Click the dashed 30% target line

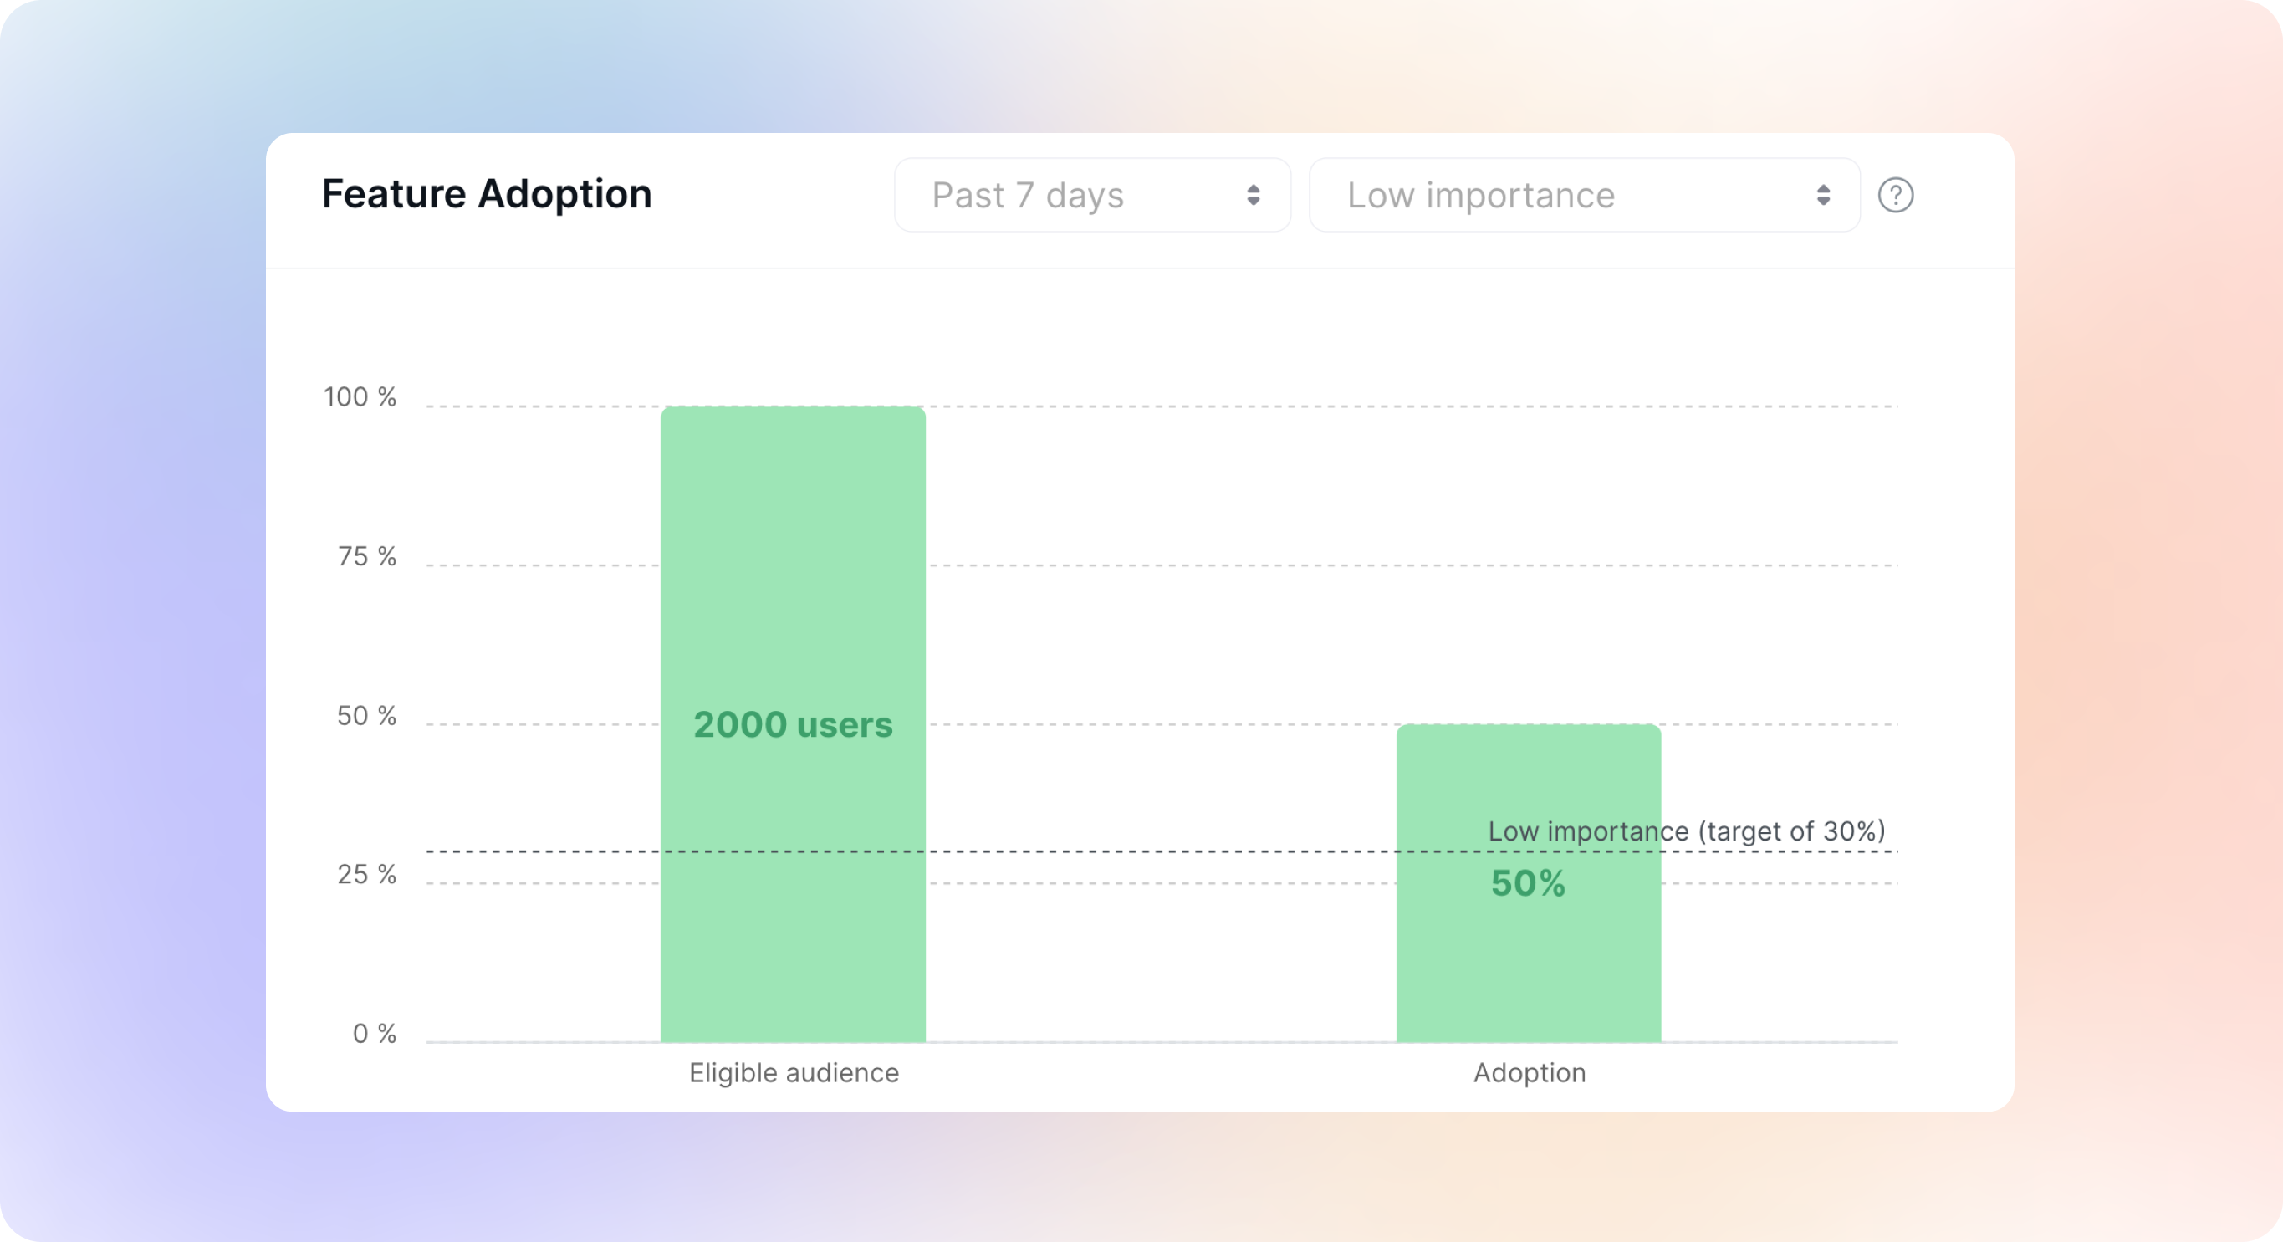pyautogui.click(x=1161, y=851)
